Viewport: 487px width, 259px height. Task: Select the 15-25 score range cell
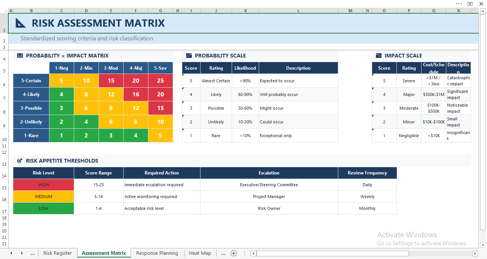(x=99, y=185)
